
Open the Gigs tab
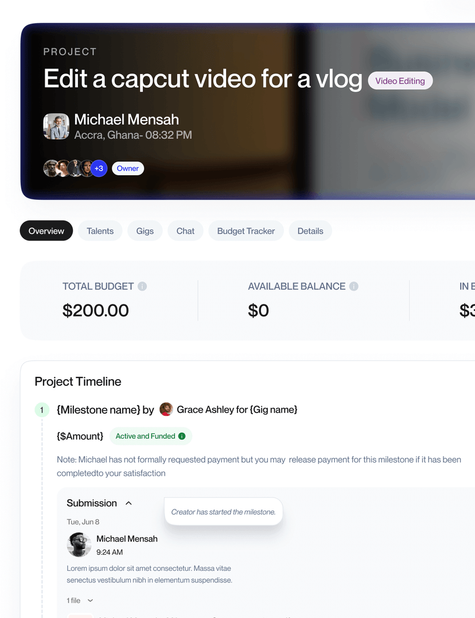point(145,231)
